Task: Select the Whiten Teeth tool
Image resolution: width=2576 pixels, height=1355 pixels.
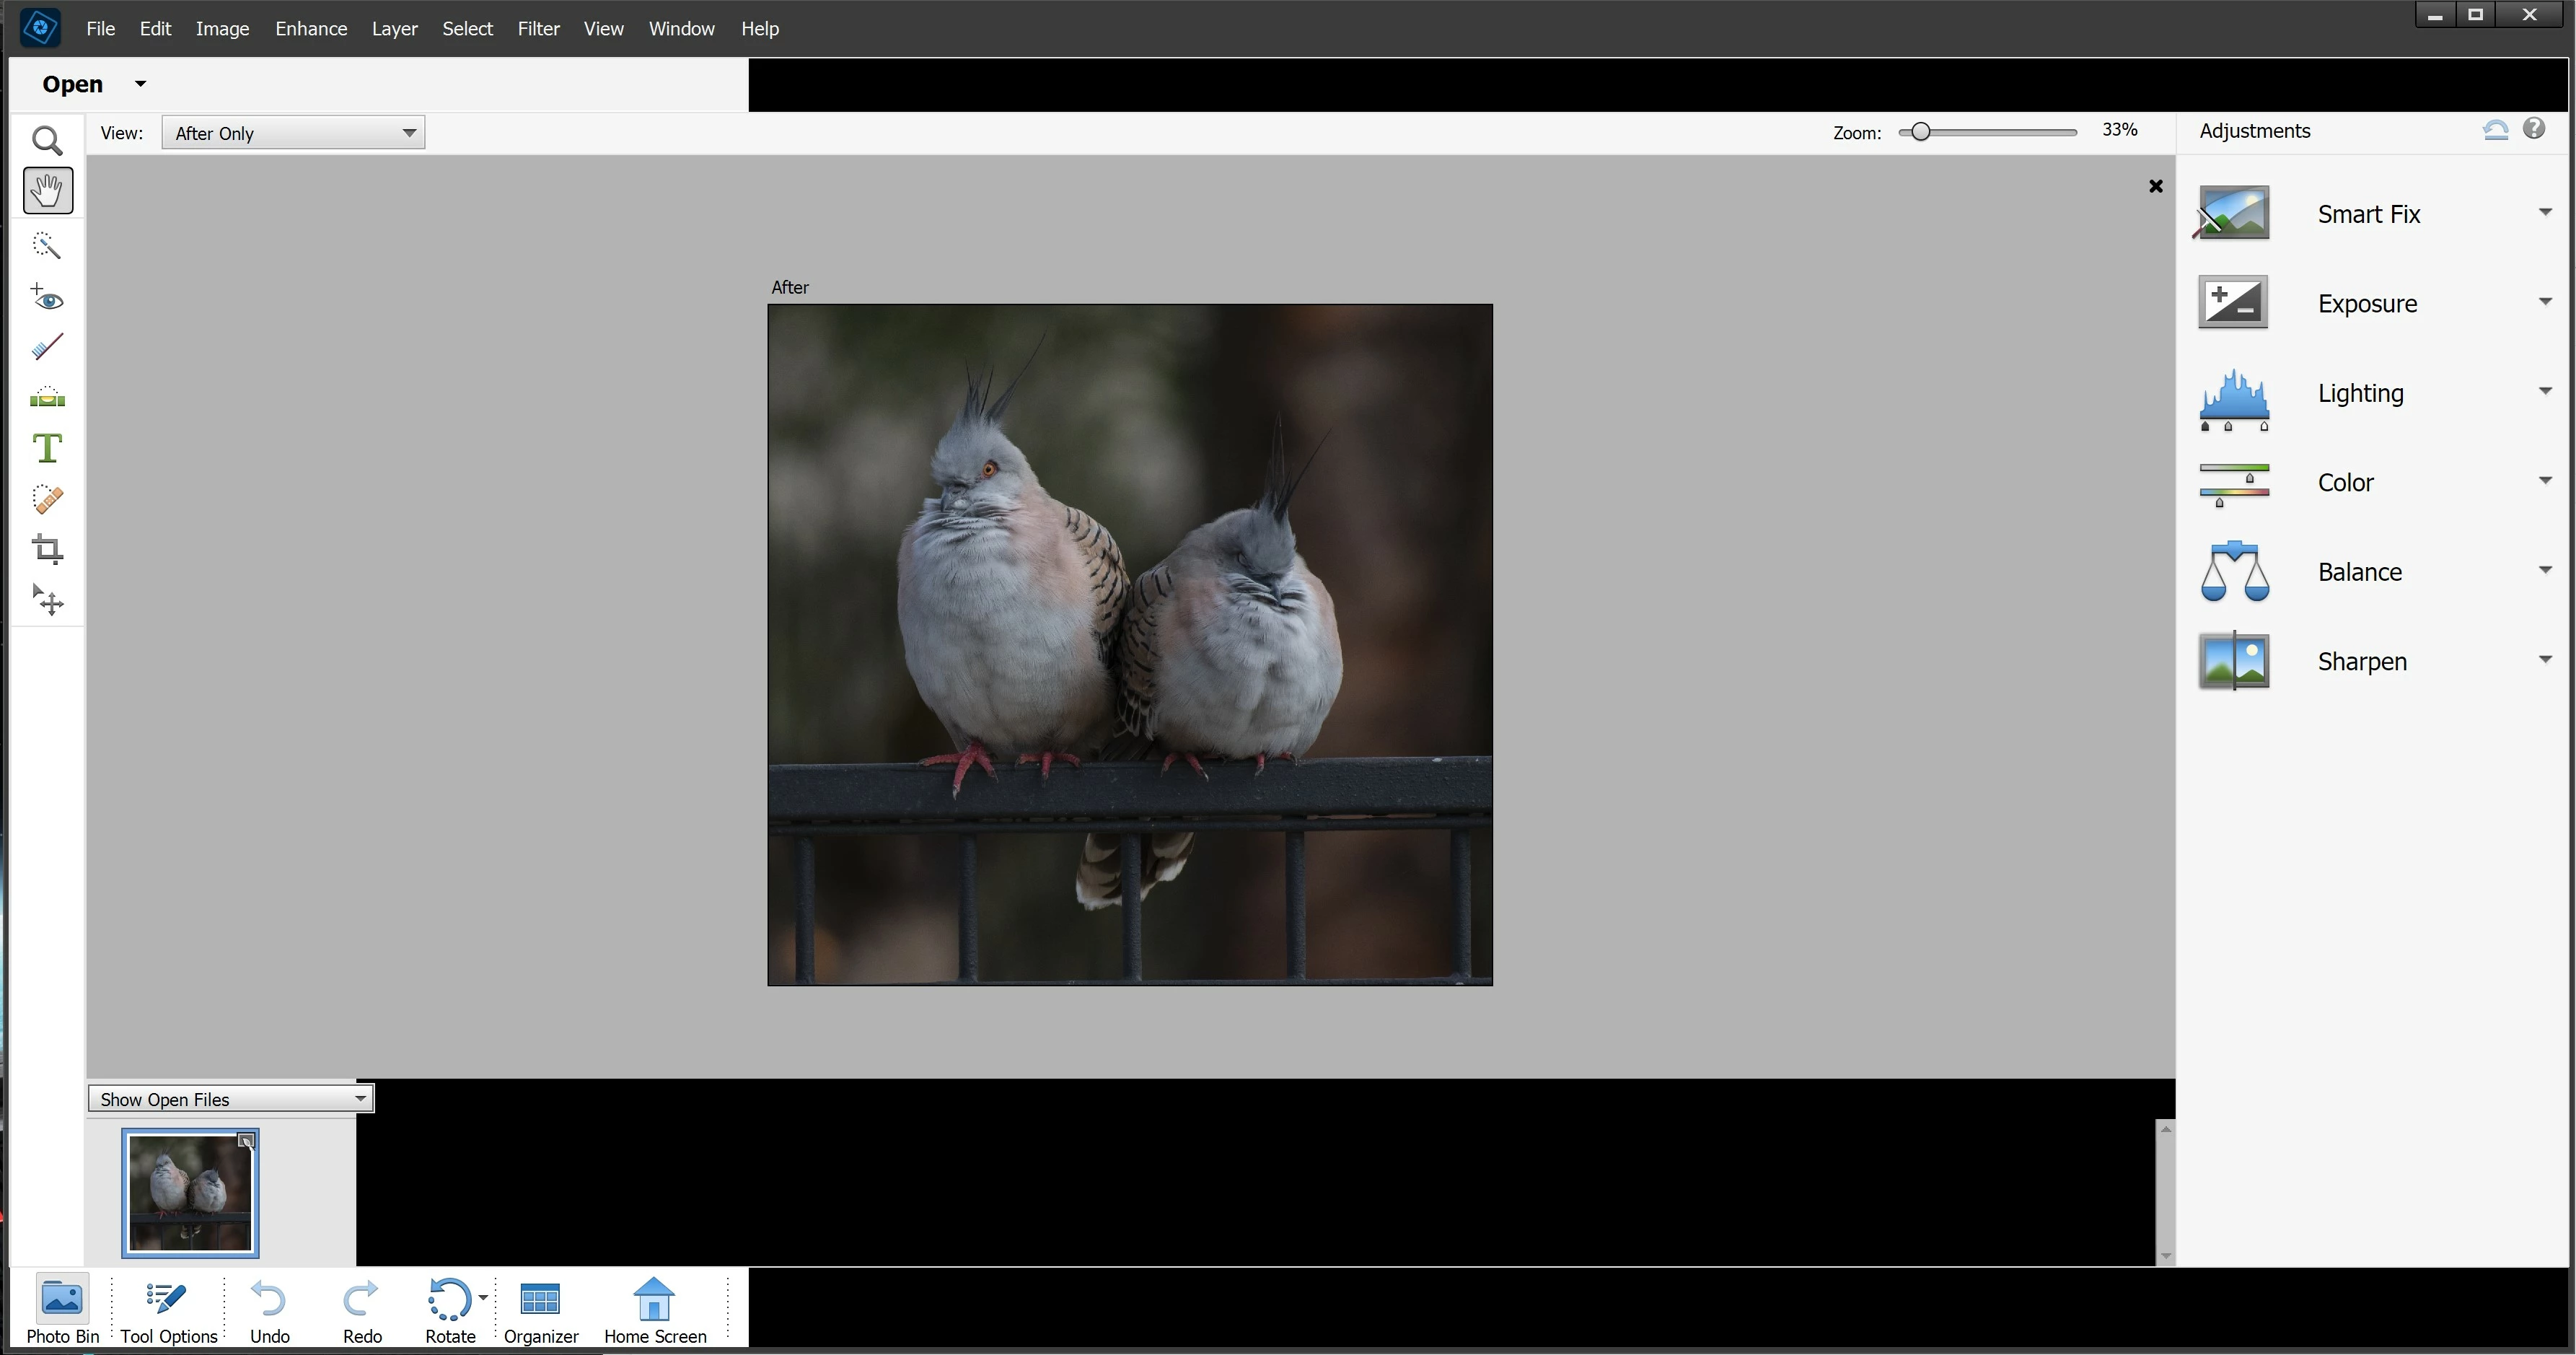Action: click(x=47, y=347)
